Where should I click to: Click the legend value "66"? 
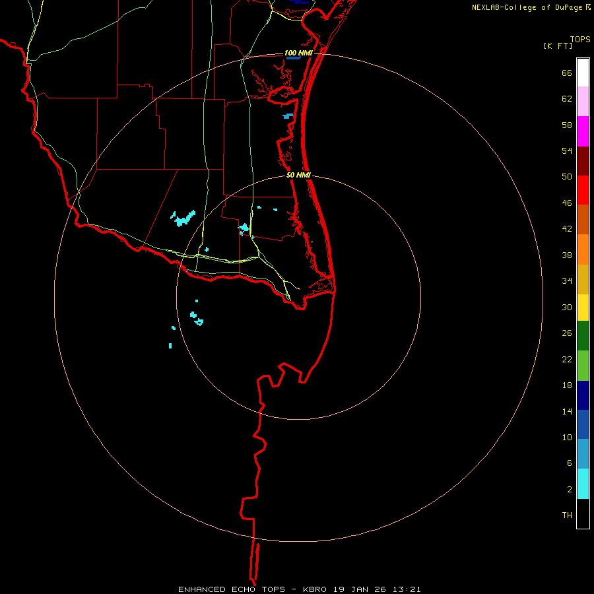click(567, 73)
